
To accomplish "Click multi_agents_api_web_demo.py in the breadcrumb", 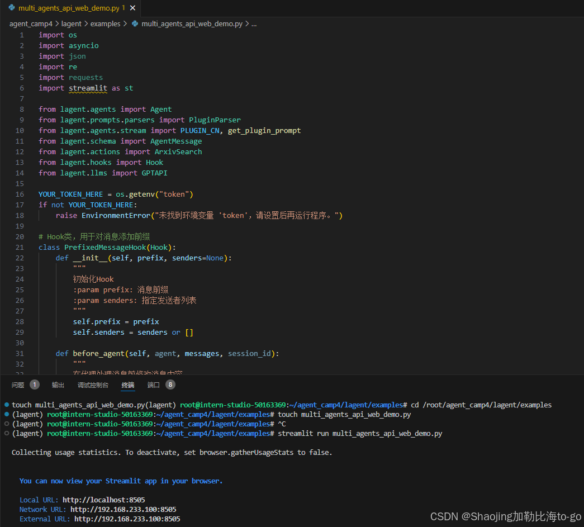I will click(192, 24).
